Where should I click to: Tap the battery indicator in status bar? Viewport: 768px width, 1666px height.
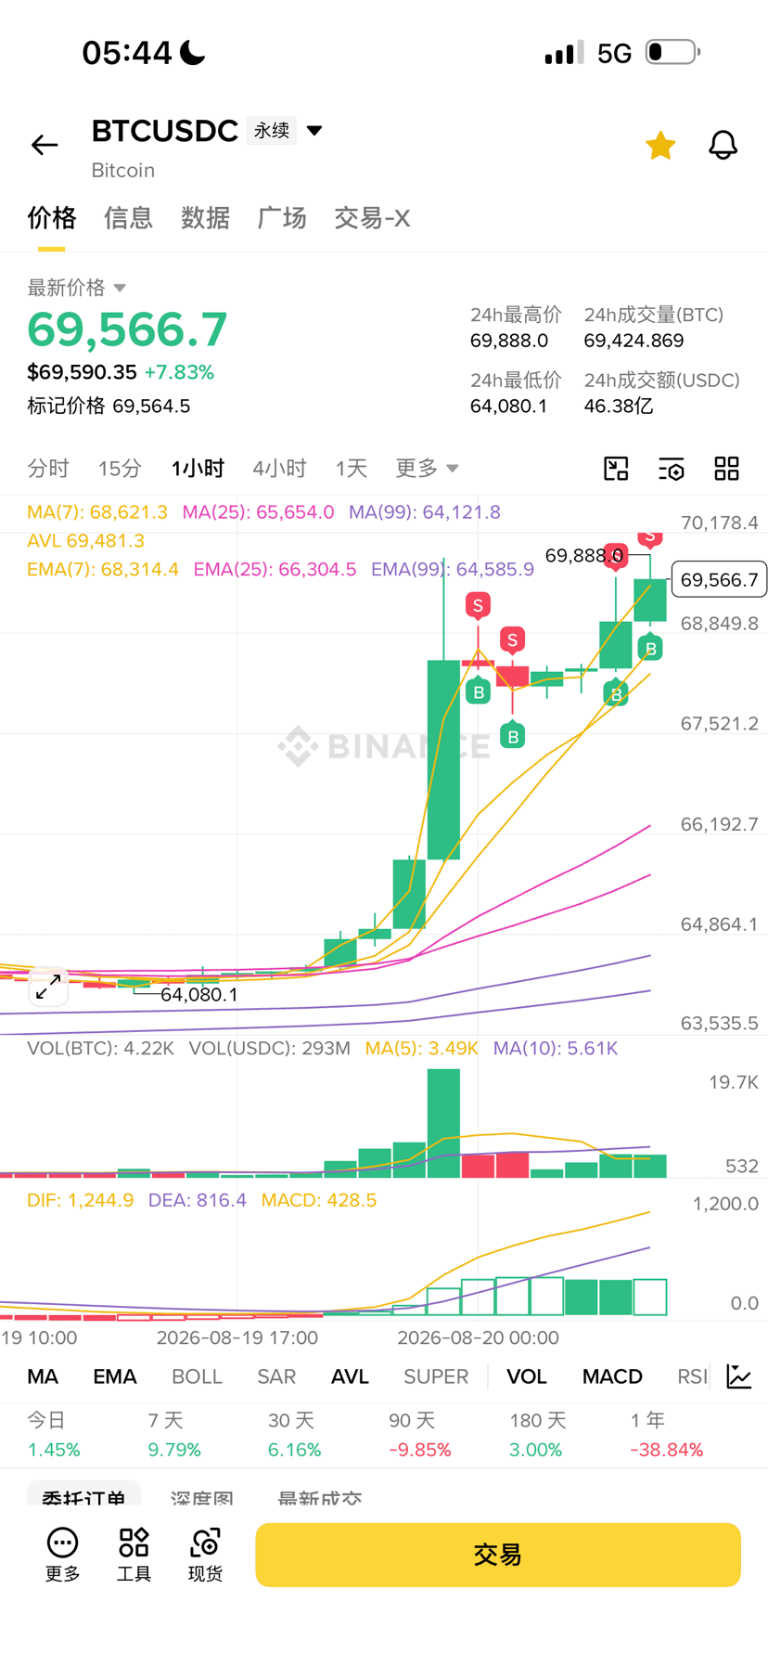(x=672, y=52)
